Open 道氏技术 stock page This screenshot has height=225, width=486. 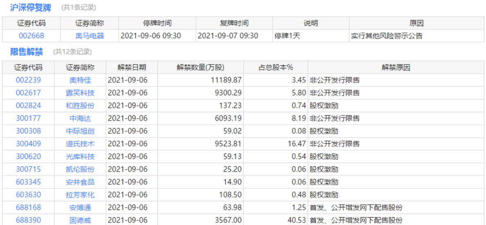coord(80,144)
